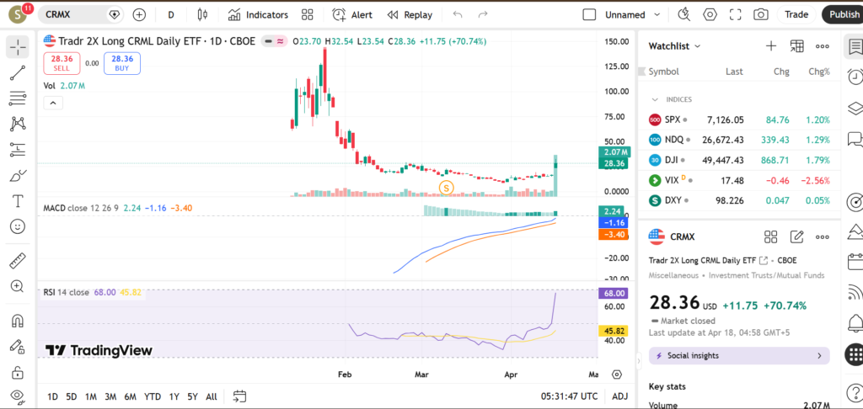
Task: Open the candlestick chart type selector
Action: point(201,14)
